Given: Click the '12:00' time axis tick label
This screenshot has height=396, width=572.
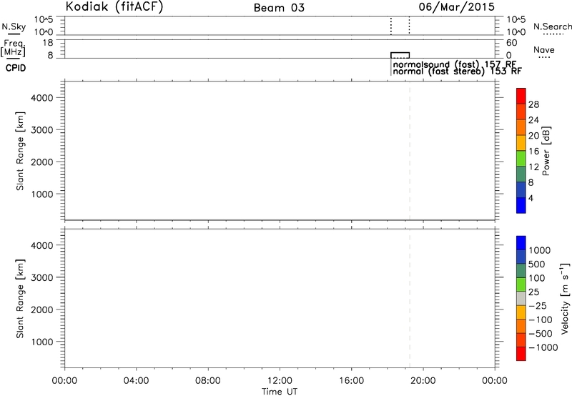Looking at the screenshot, I should [x=280, y=381].
